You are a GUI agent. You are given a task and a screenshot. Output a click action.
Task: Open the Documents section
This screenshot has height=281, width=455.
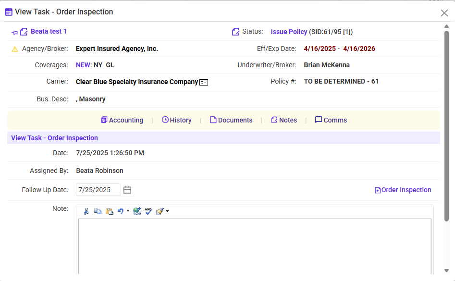point(231,120)
